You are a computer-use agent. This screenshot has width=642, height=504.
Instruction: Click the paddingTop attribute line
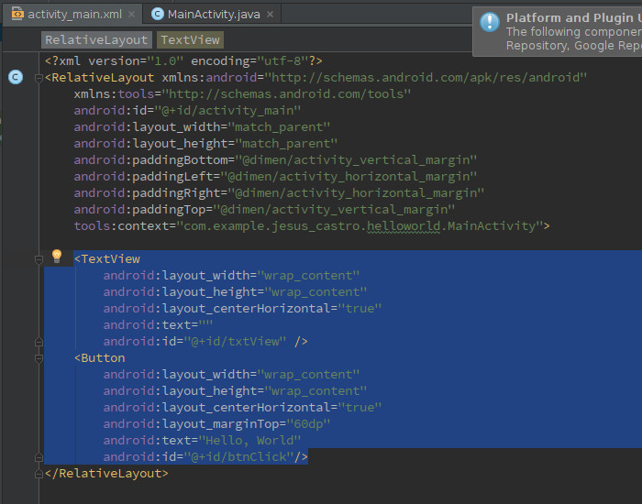click(x=264, y=210)
